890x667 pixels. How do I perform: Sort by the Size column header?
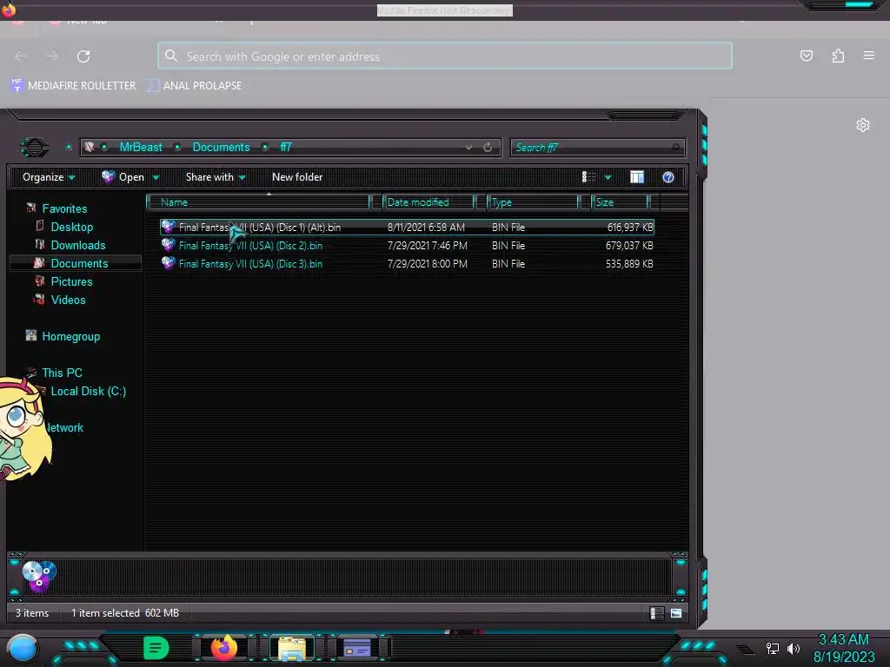[x=620, y=202]
